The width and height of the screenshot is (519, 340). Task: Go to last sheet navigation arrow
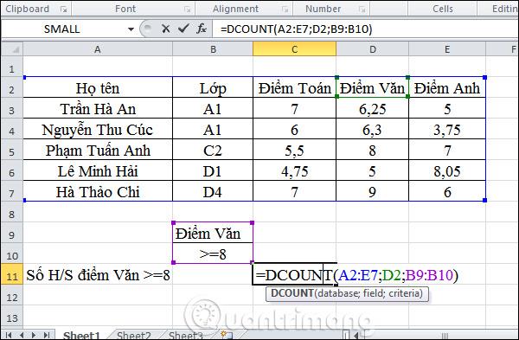tap(47, 335)
